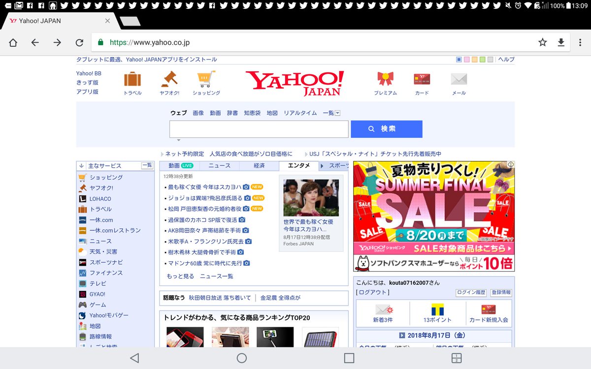This screenshot has width=591, height=369.
Task: Open ファイナンス in the sidebar
Action: coord(106,273)
